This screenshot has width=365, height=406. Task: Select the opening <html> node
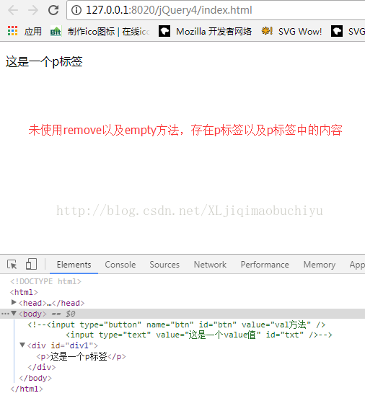click(24, 292)
